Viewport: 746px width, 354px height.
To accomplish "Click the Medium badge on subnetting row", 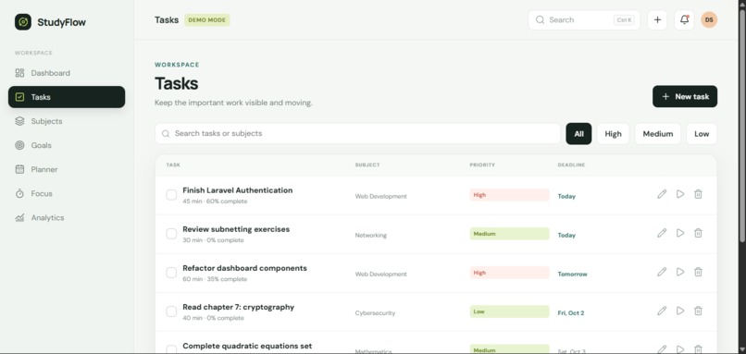I will (509, 234).
